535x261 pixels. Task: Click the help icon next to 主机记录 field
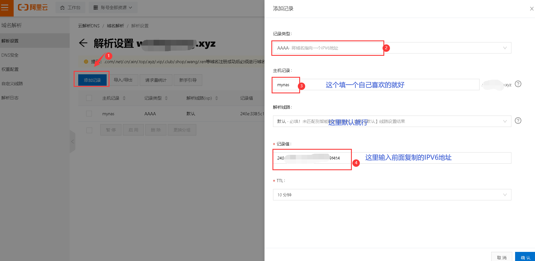(x=518, y=84)
